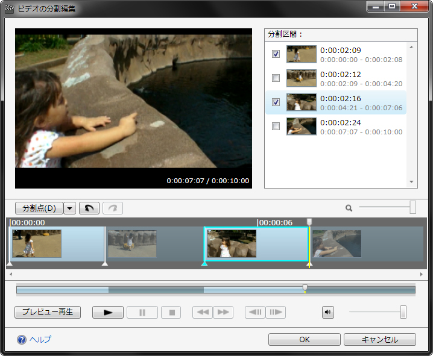The height and width of the screenshot is (356, 433).
Task: Check the 0:00:02:24 segment checkbox
Action: 276,126
